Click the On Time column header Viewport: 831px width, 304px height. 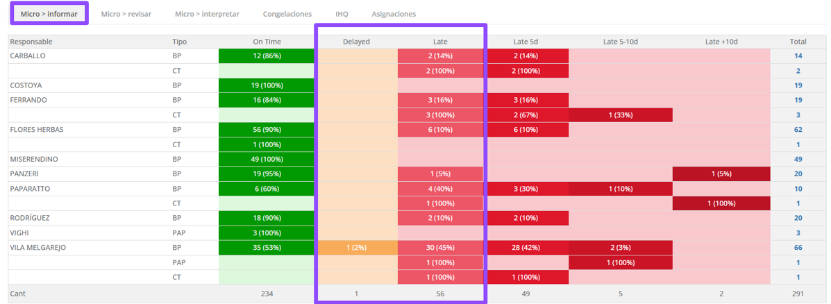coord(267,42)
